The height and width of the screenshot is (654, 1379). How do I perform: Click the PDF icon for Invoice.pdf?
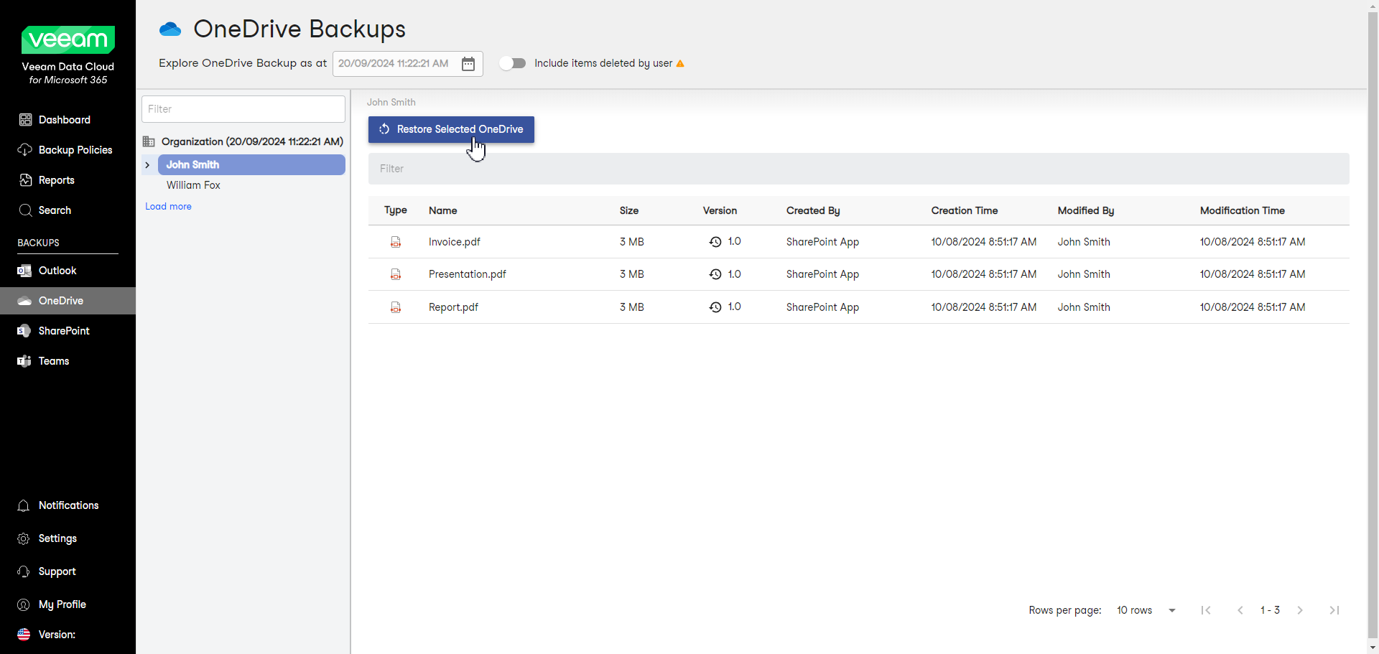pos(396,242)
